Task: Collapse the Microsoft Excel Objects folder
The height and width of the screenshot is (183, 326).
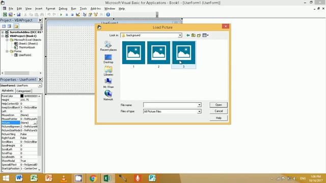Action: (7, 40)
